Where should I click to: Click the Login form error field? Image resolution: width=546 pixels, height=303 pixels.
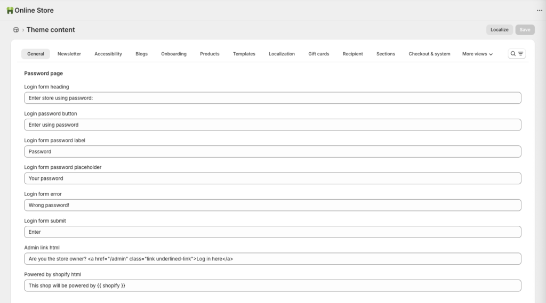click(272, 205)
